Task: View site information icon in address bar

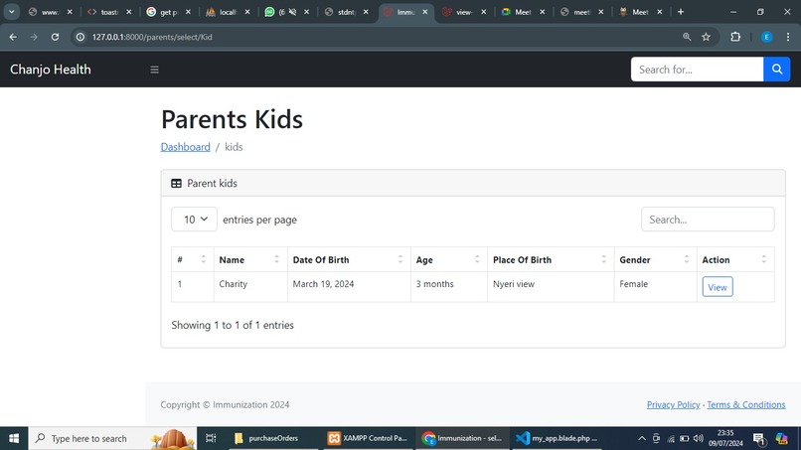Action: click(80, 37)
